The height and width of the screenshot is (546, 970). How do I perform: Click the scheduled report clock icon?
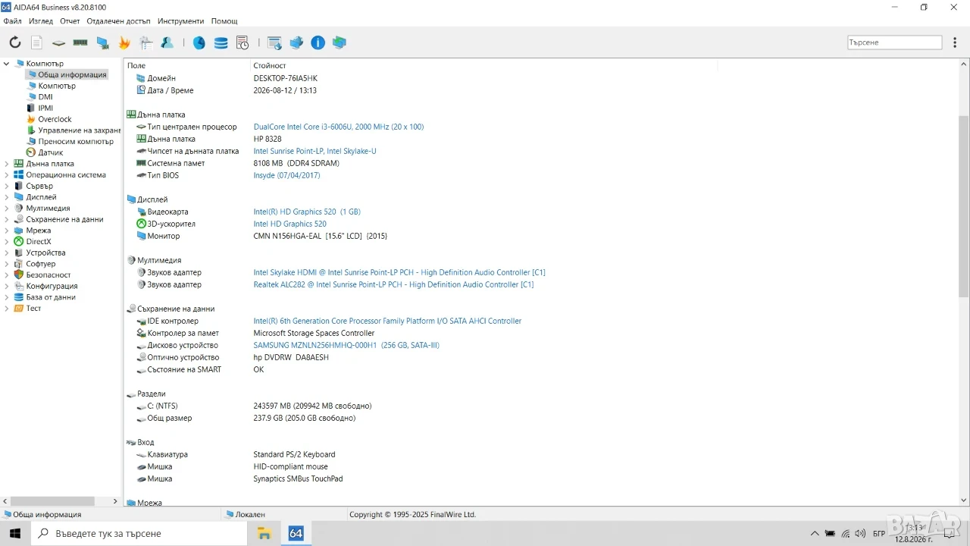click(242, 42)
